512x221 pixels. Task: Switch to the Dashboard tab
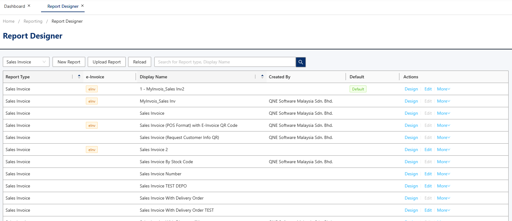(15, 6)
